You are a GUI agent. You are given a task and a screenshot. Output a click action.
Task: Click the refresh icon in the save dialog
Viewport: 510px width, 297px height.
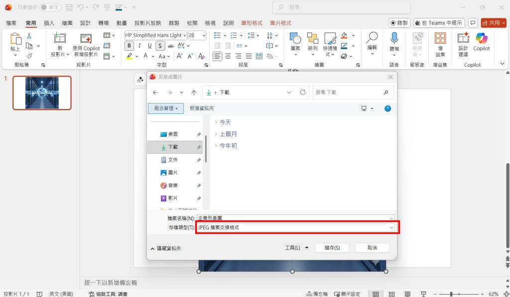pos(303,92)
